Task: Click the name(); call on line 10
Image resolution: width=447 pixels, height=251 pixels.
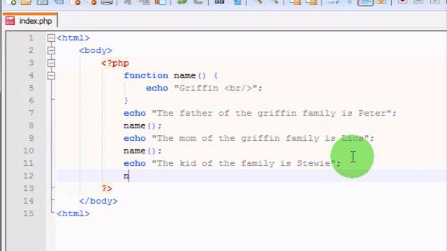Action: (142, 151)
